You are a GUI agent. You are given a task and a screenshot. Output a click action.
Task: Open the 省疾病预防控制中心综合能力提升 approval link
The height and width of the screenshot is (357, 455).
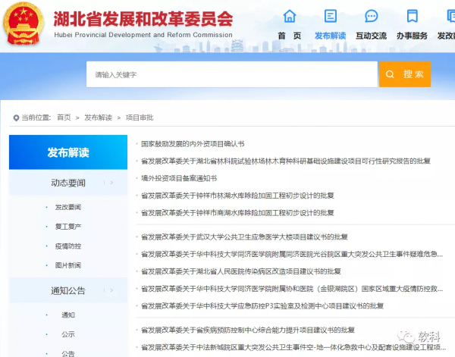coord(248,330)
